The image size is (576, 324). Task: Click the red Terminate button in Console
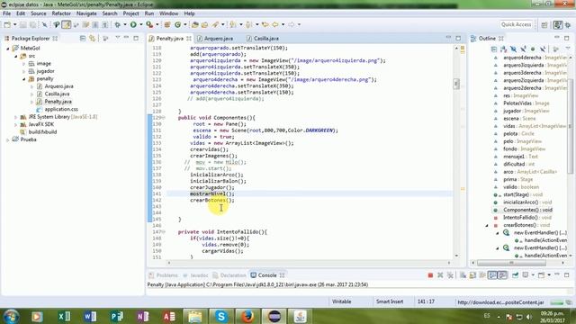coord(430,275)
